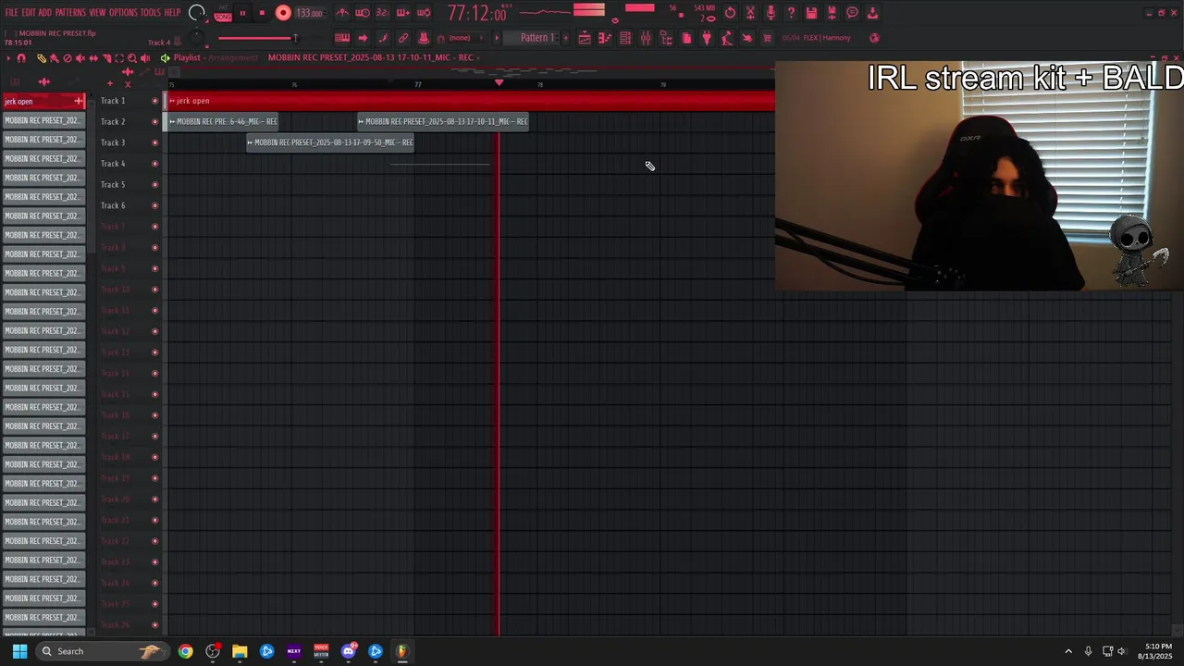The height and width of the screenshot is (666, 1184).
Task: Mute Track 3 with its green dot
Action: pyautogui.click(x=154, y=142)
